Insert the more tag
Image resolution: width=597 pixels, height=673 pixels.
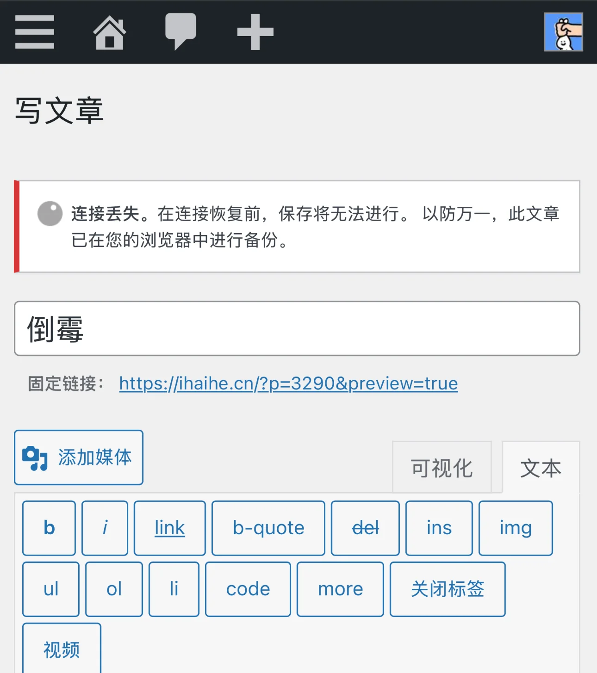(340, 589)
